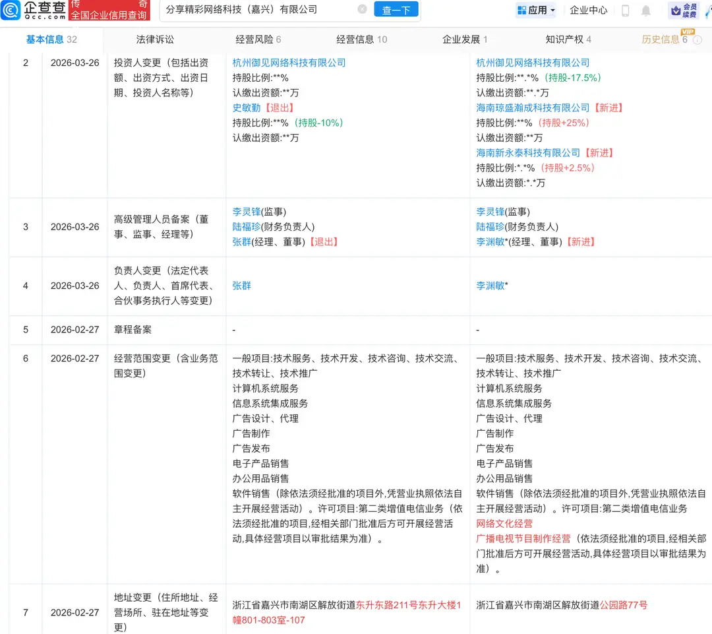Select date 2026-03-26 in row 2

[x=75, y=63]
